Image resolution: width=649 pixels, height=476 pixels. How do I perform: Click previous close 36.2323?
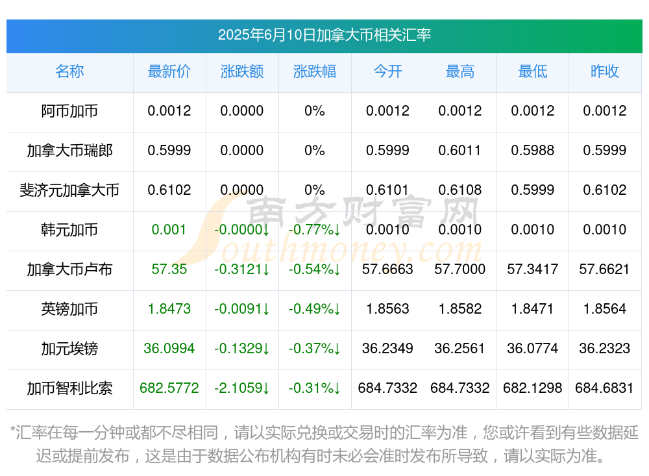[x=605, y=349]
